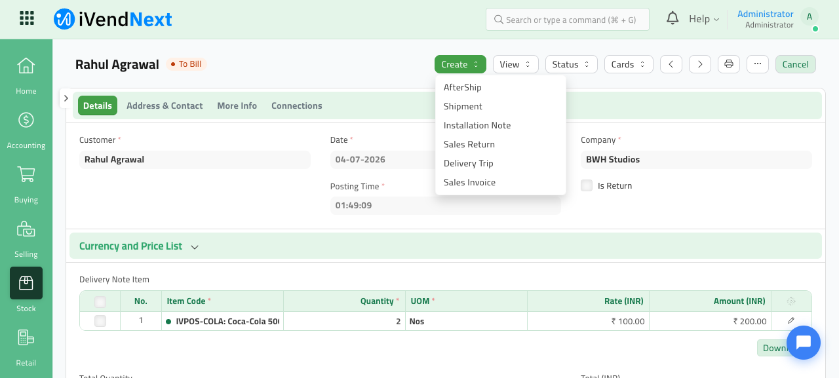Click the Administrator avatar badge
The height and width of the screenshot is (378, 839).
tap(810, 17)
